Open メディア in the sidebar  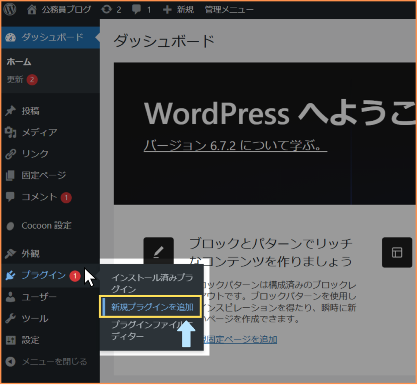40,132
